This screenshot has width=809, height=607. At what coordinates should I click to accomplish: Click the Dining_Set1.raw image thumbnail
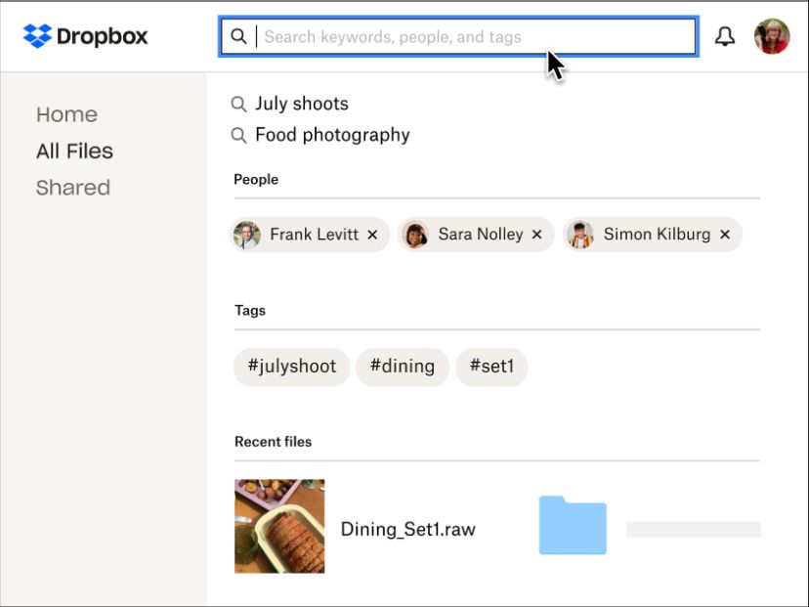point(279,525)
